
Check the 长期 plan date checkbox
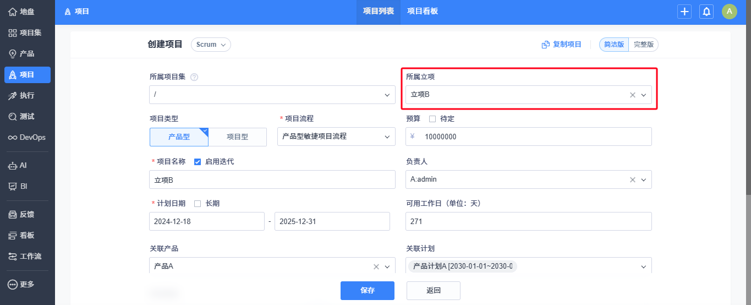(x=198, y=204)
